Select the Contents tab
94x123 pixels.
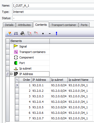click(41, 25)
